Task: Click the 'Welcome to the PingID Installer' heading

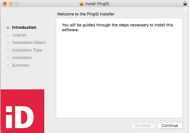Action: point(86,14)
